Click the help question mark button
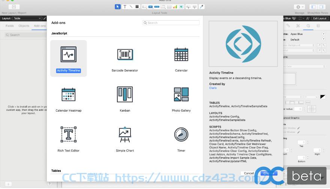 pos(49,184)
